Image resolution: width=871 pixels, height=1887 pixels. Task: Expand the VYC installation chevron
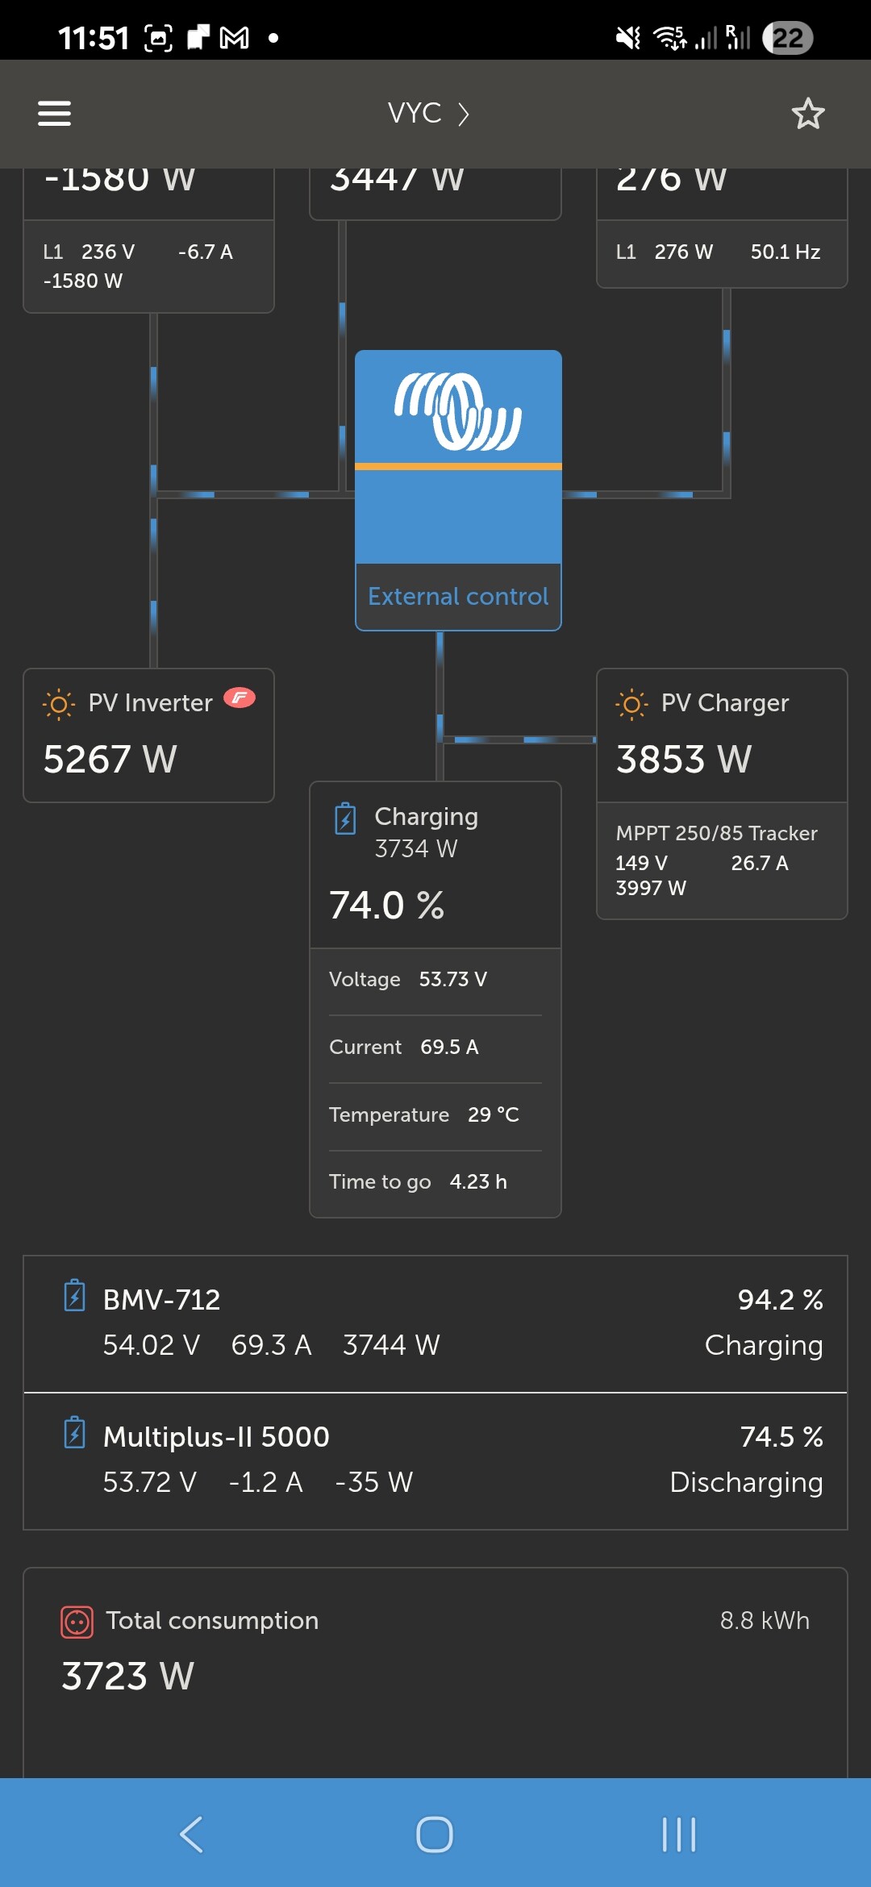(x=464, y=114)
